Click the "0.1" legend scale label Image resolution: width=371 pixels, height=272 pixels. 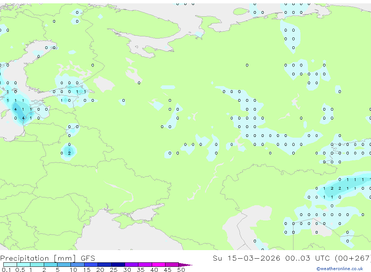click(6, 270)
